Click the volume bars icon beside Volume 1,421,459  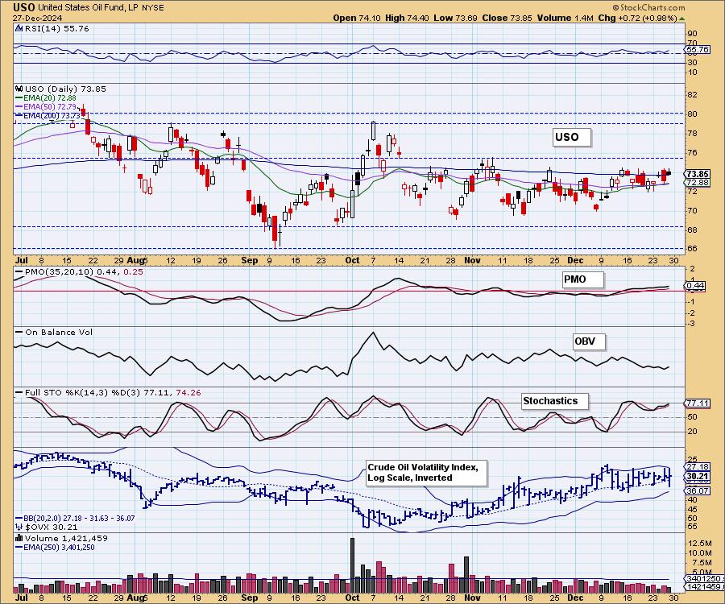click(x=19, y=538)
